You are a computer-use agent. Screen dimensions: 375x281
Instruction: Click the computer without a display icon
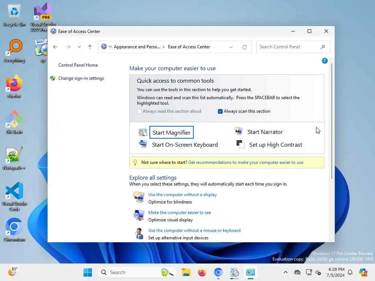click(x=139, y=197)
